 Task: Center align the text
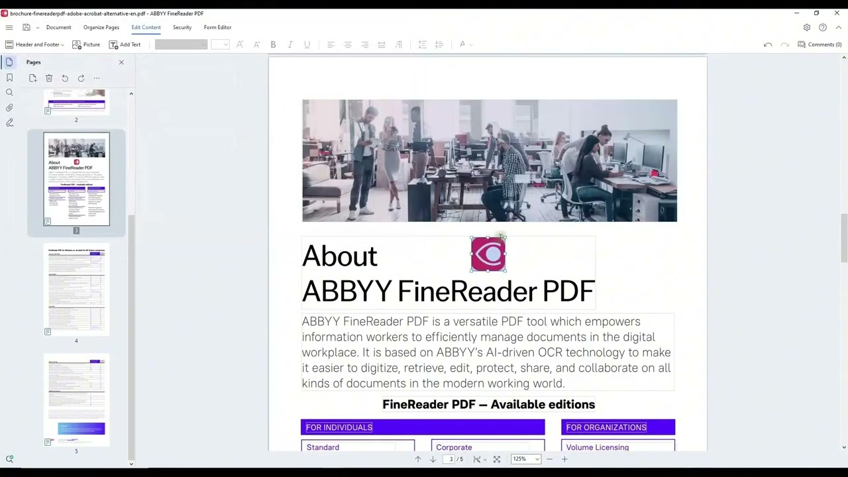point(348,44)
